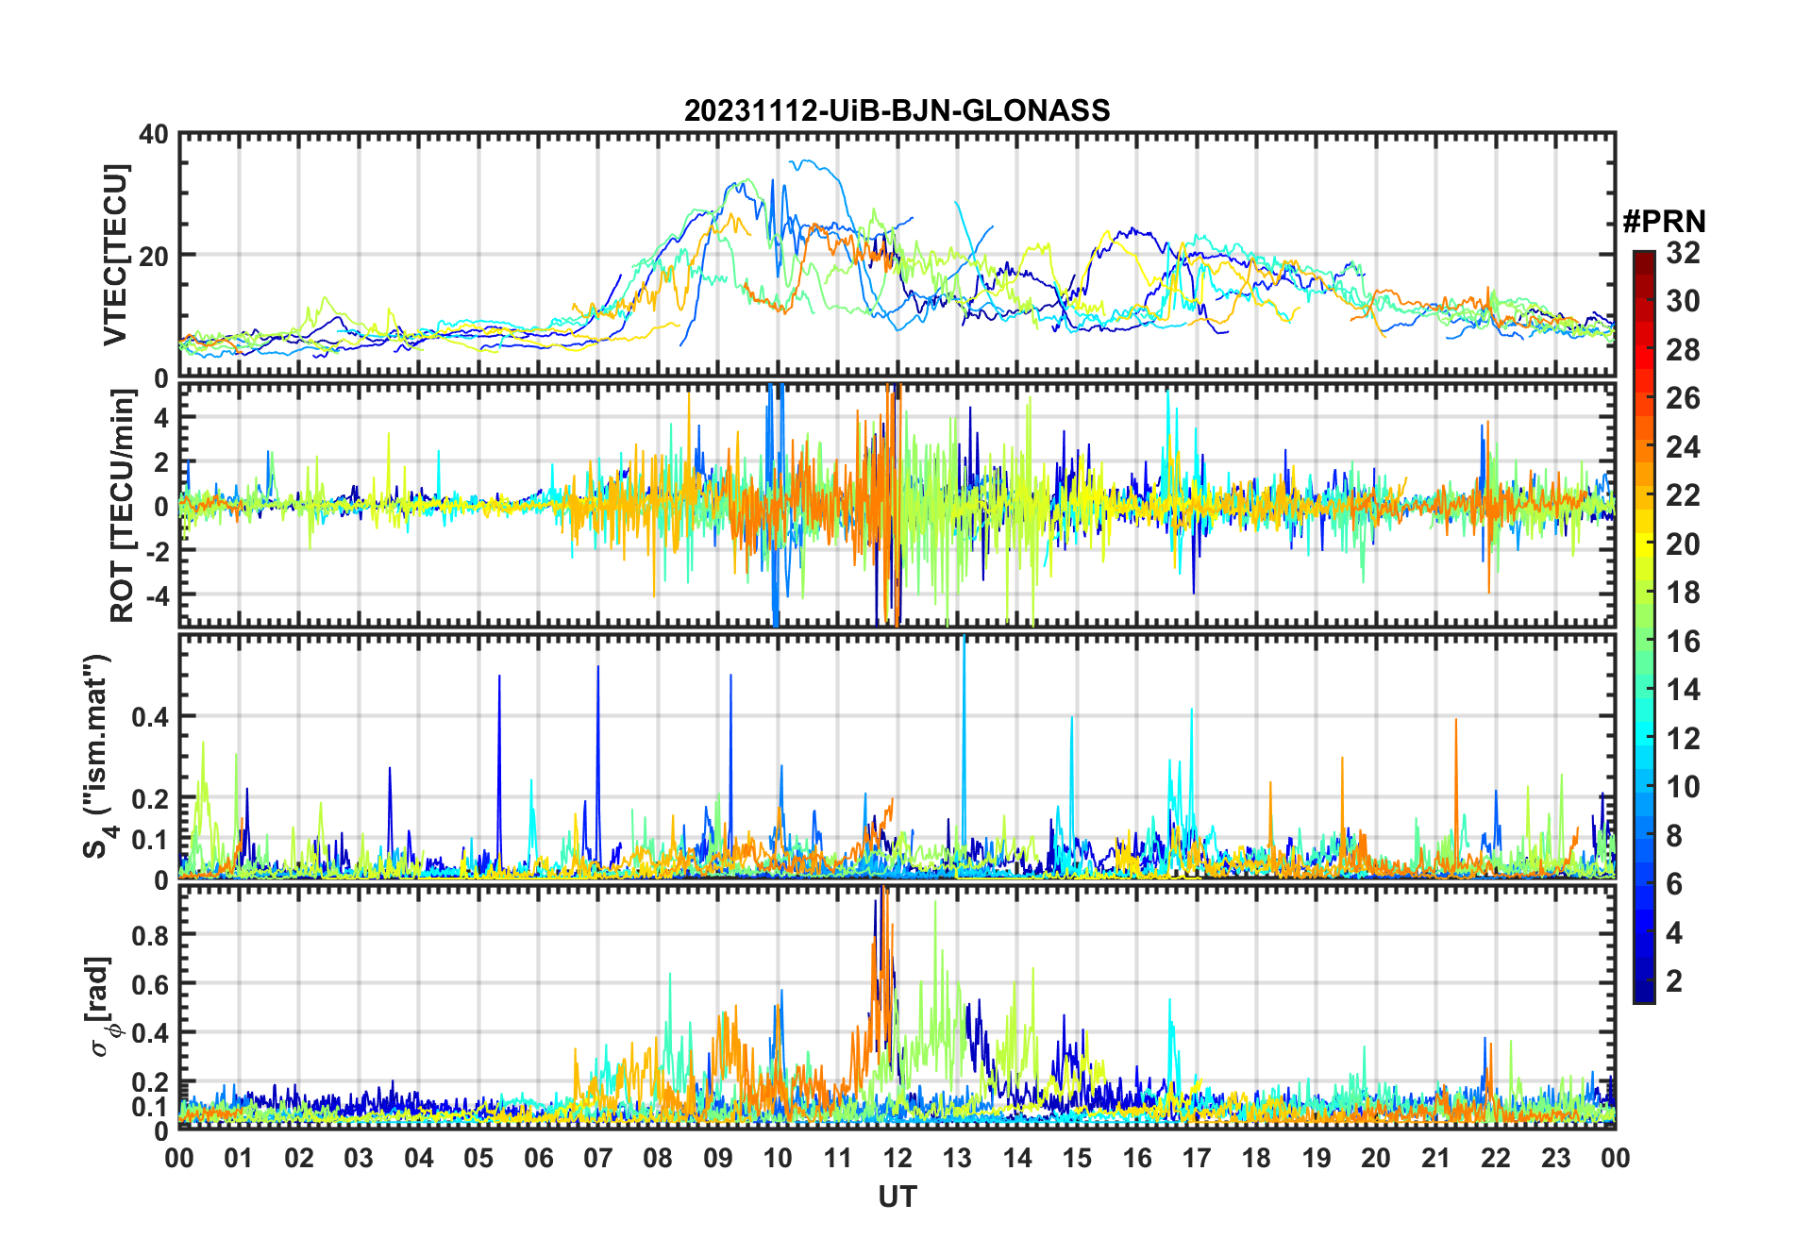Click the dark red top of PRN colorbar
The height and width of the screenshot is (1255, 1795).
[x=1643, y=259]
